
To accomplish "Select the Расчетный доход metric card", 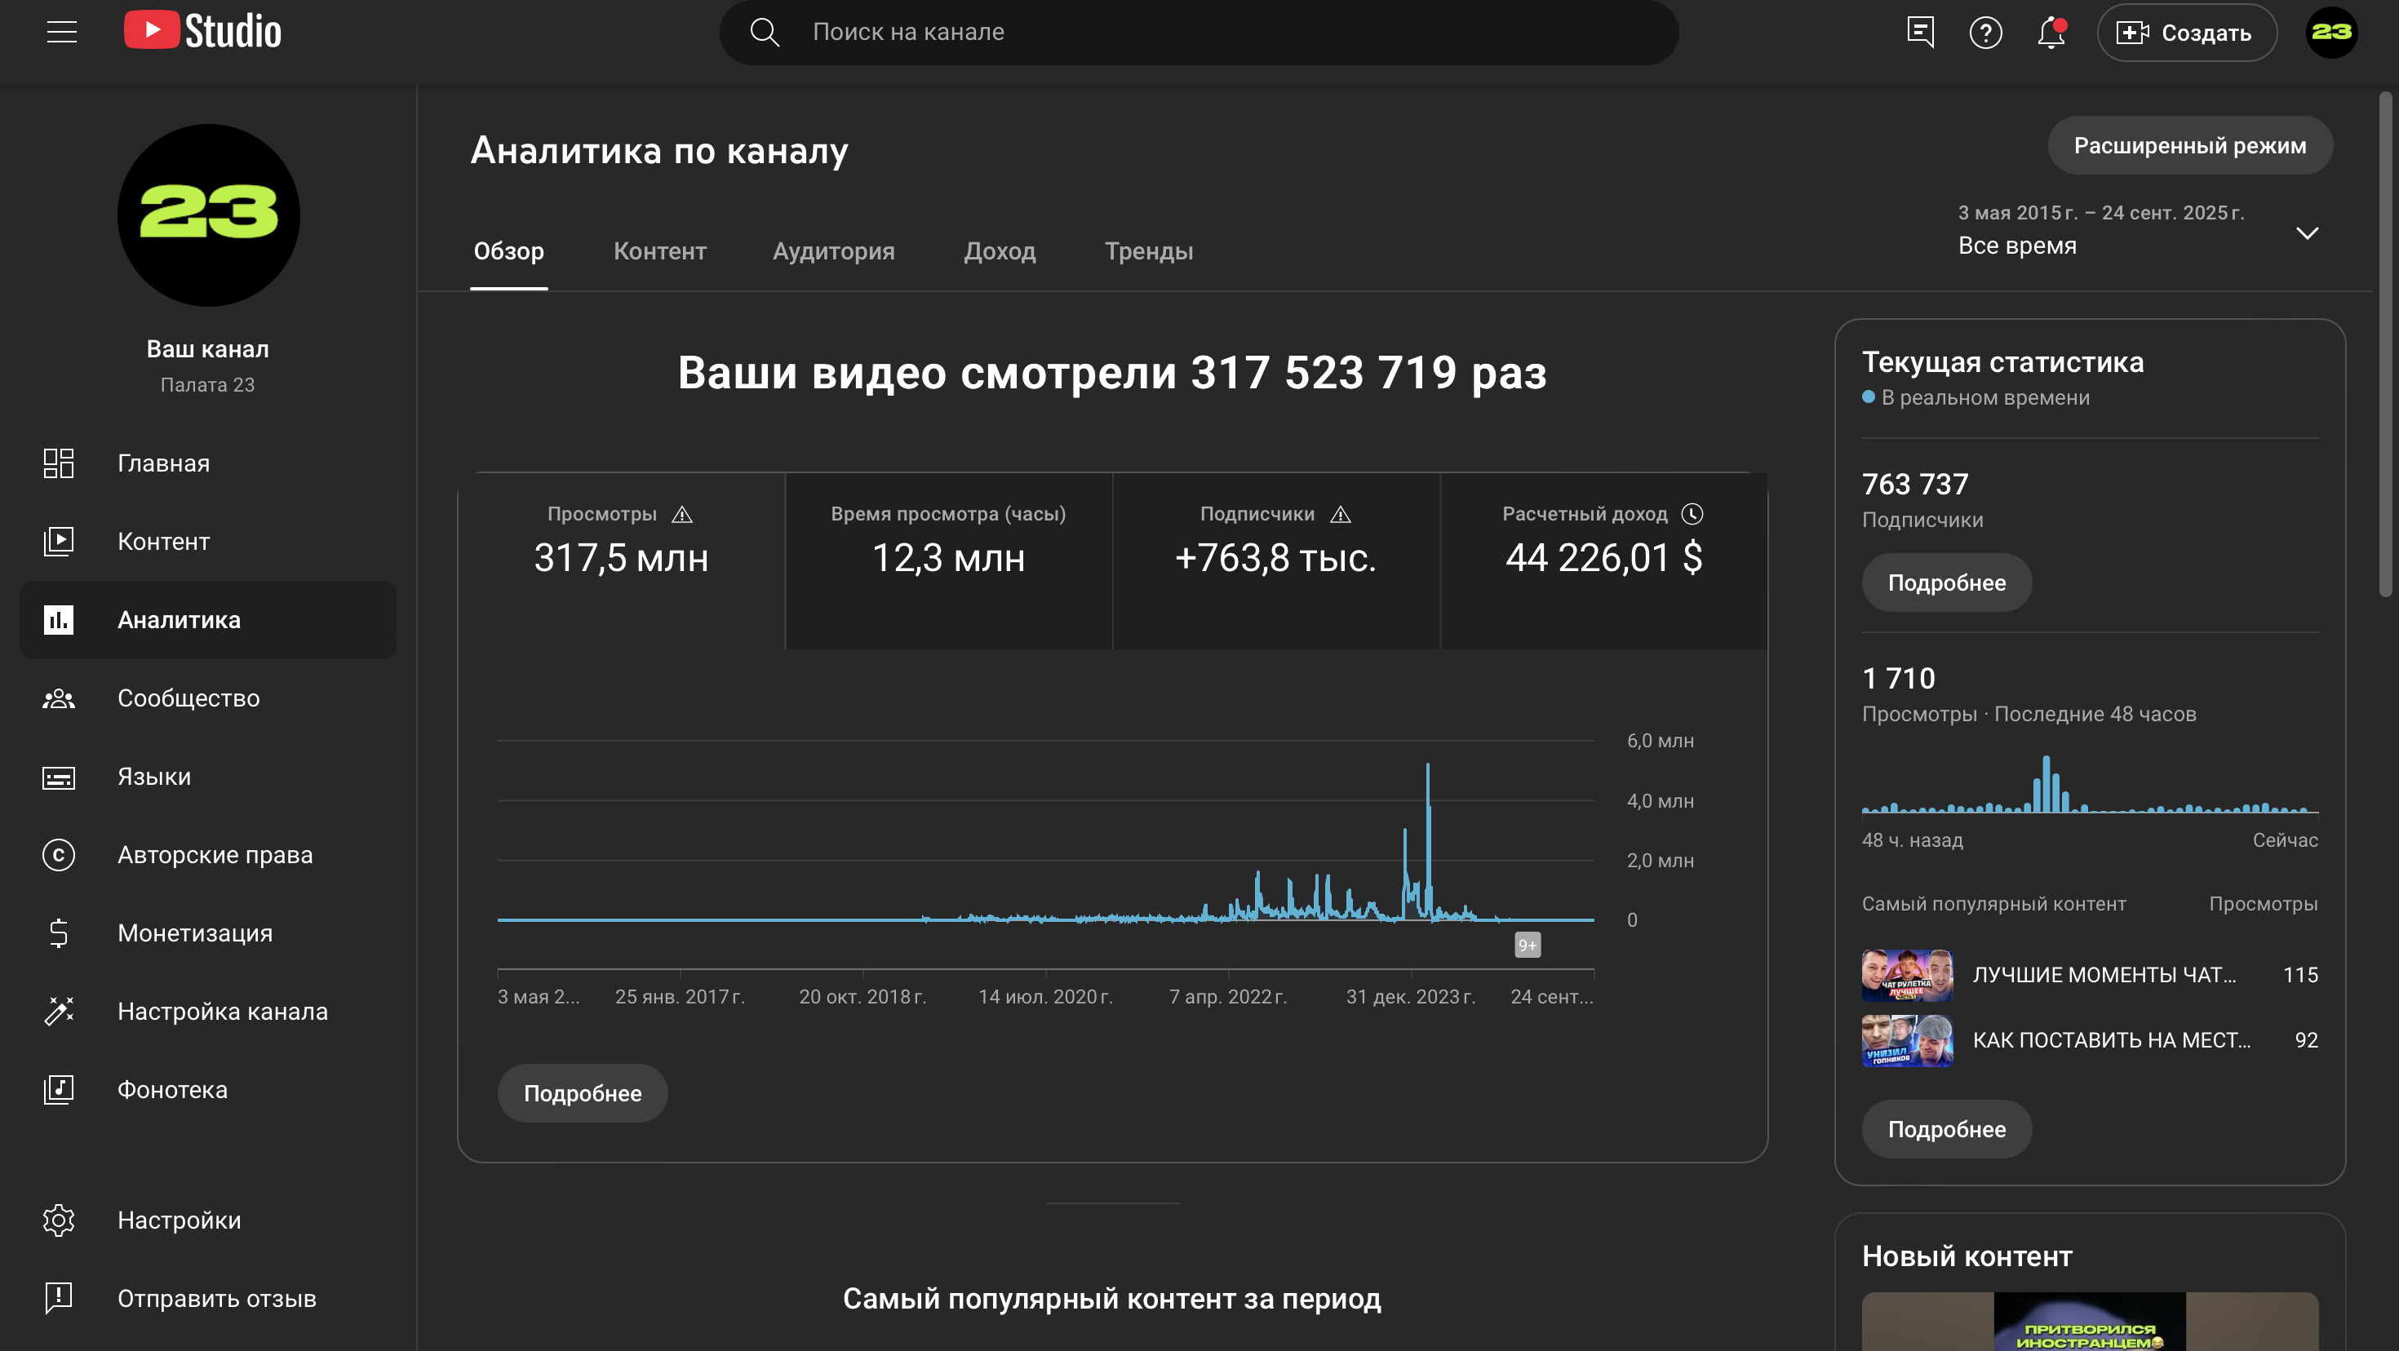I will 1603,559.
